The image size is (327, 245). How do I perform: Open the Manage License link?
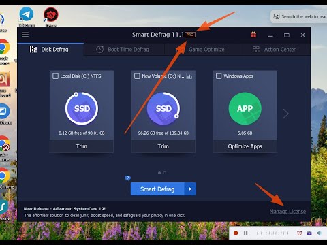[x=287, y=212]
